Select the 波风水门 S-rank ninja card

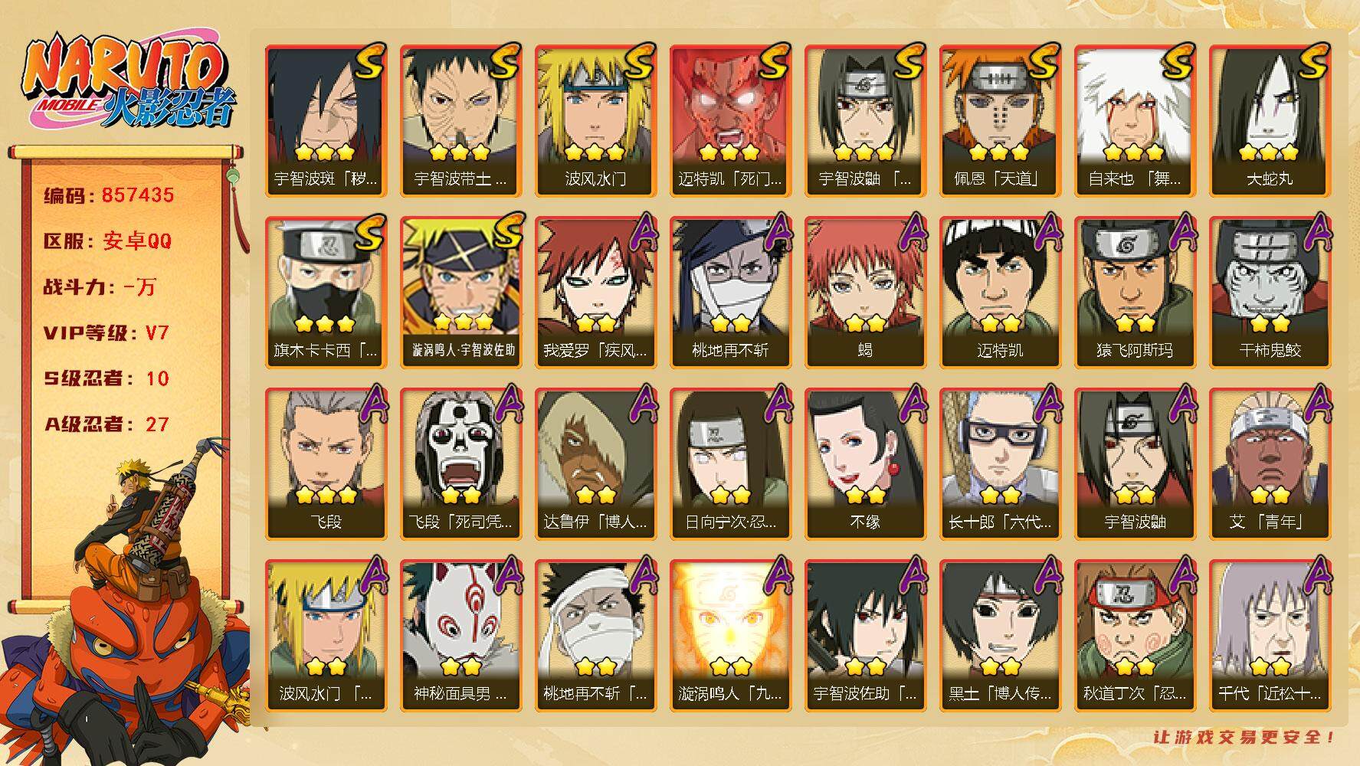point(595,120)
